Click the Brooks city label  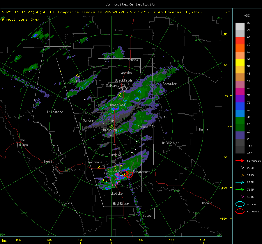pyautogui.click(x=207, y=203)
